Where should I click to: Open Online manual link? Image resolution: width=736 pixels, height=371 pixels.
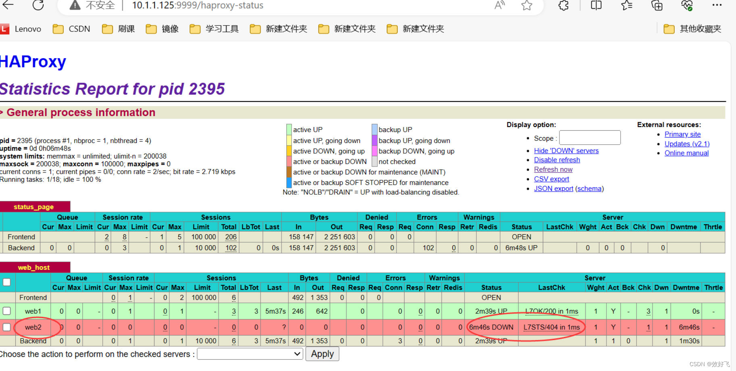[686, 153]
